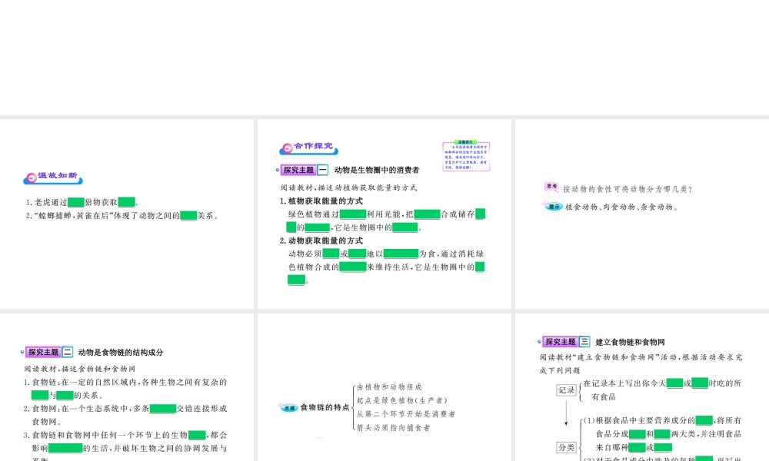Click the 点拨 icon beside 食物链的特点
Image resolution: width=769 pixels, height=461 pixels.
[x=288, y=407]
